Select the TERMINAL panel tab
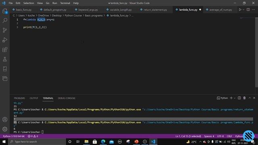Viewport: 258px width, 145px height. tap(48, 98)
